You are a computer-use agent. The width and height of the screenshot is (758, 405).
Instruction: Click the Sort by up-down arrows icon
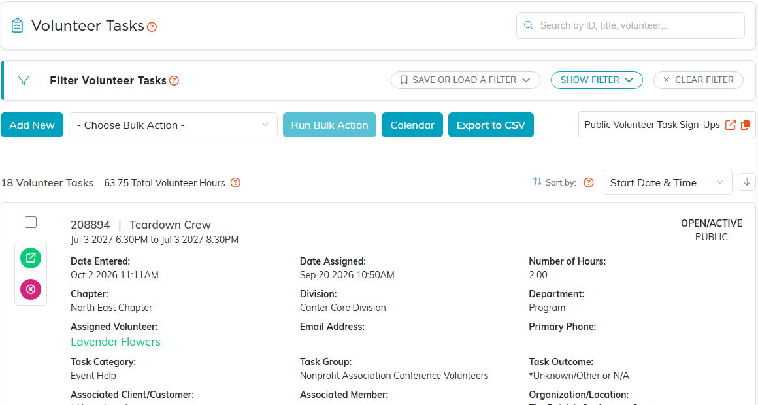537,182
